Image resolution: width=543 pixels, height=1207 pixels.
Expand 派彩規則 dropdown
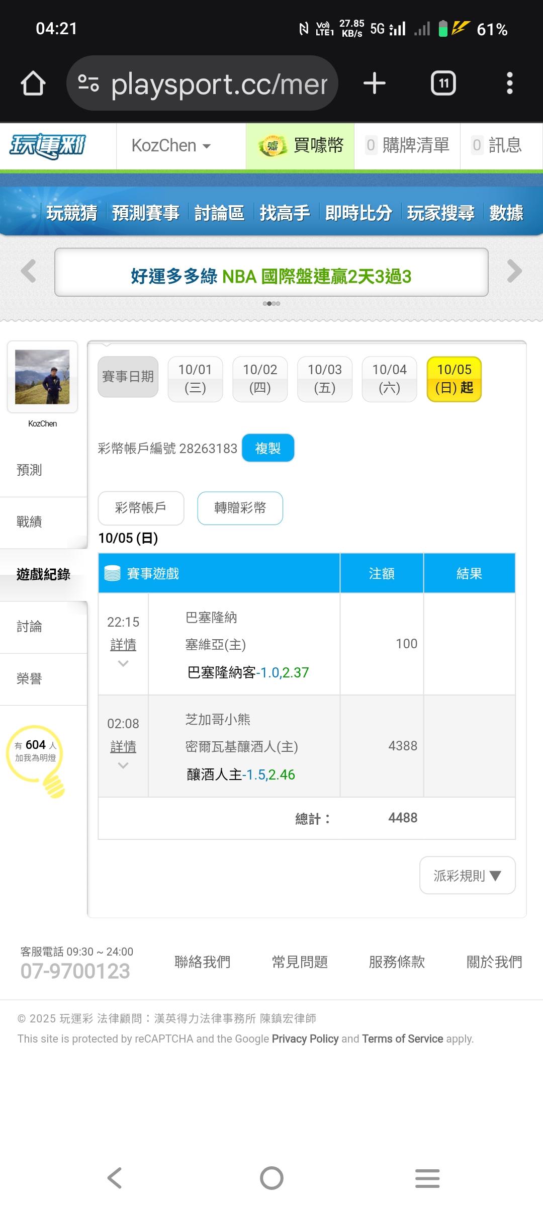[x=468, y=876]
